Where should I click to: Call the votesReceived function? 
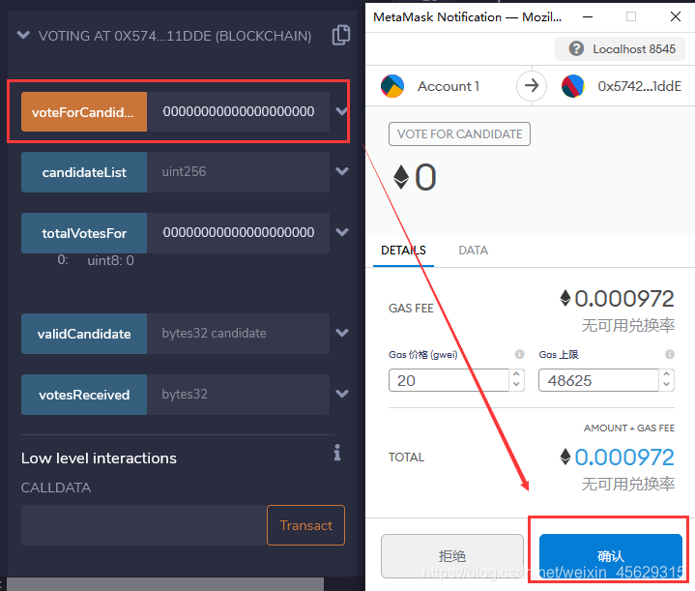click(84, 395)
